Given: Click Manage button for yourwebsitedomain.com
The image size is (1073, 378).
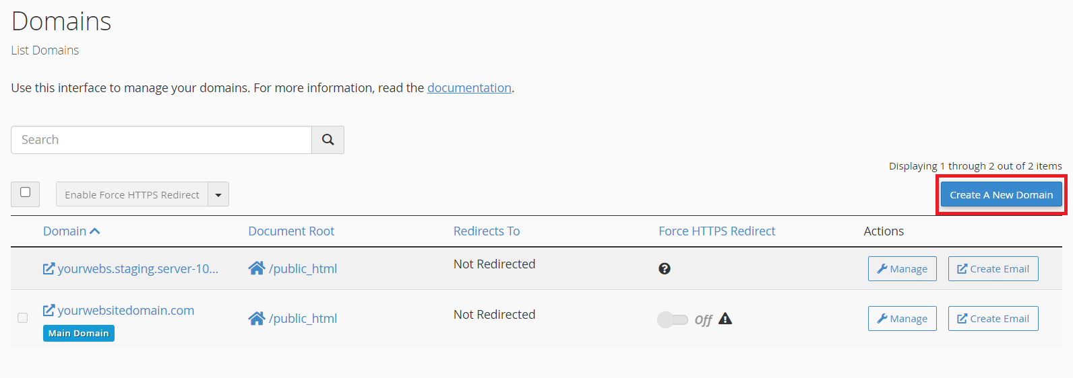Looking at the screenshot, I should click(902, 319).
